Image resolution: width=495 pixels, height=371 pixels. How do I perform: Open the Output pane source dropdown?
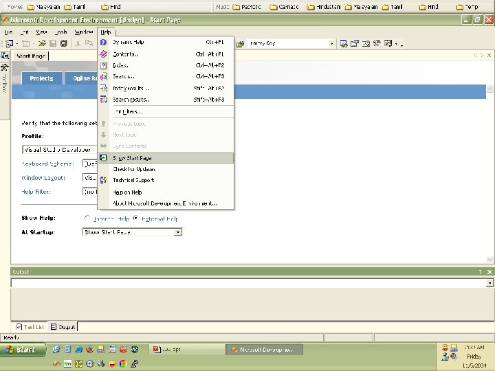coord(489,283)
